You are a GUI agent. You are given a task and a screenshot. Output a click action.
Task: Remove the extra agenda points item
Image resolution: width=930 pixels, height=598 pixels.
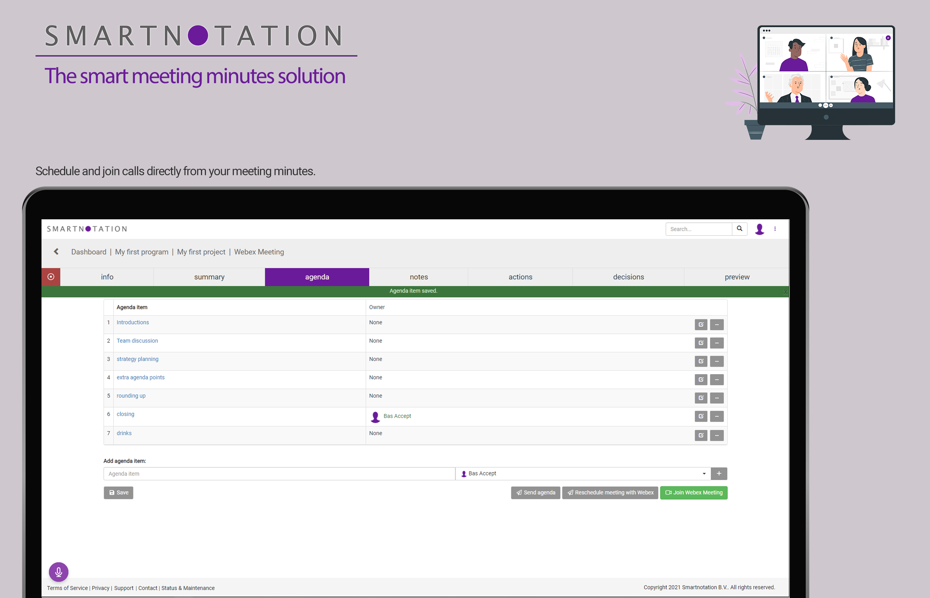coord(716,379)
